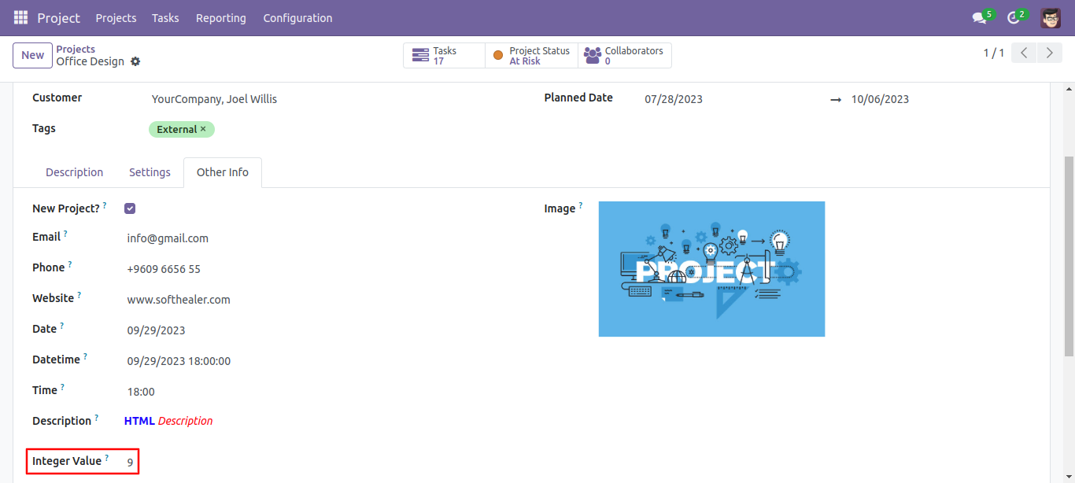The height and width of the screenshot is (483, 1075).
Task: Open the Tasks 17 stat button
Action: tap(444, 55)
